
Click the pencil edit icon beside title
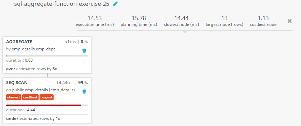(x=115, y=4)
